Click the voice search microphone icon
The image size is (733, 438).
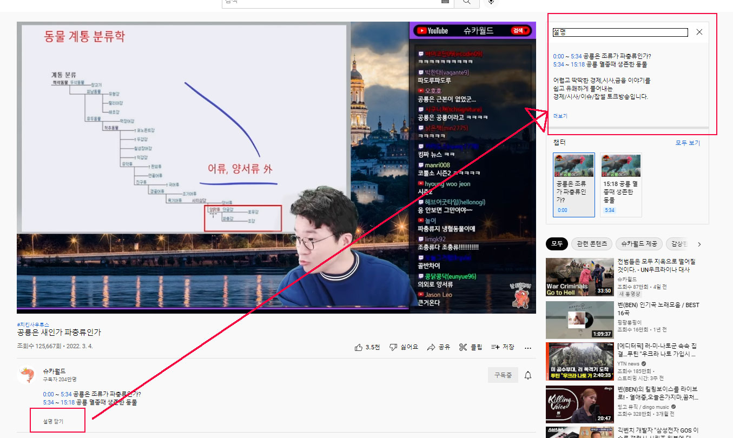click(491, 2)
